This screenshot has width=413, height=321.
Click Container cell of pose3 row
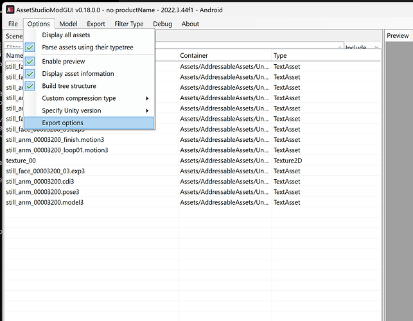click(224, 192)
